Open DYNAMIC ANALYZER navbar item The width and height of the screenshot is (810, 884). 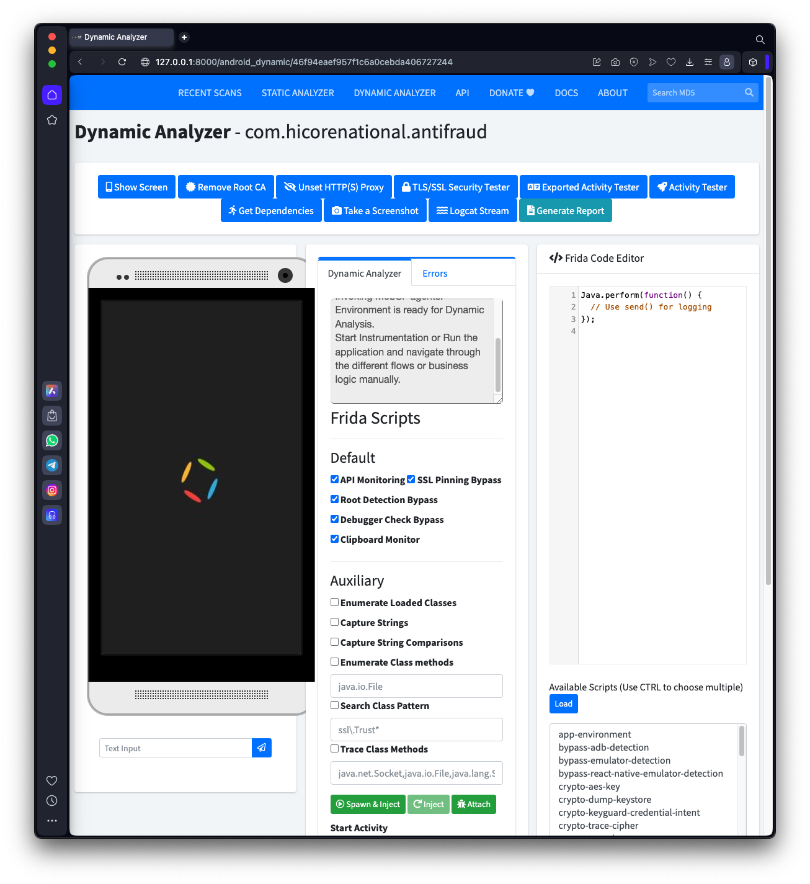[x=395, y=93]
